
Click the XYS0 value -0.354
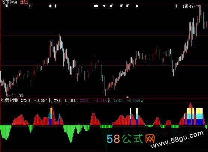(x=41, y=100)
